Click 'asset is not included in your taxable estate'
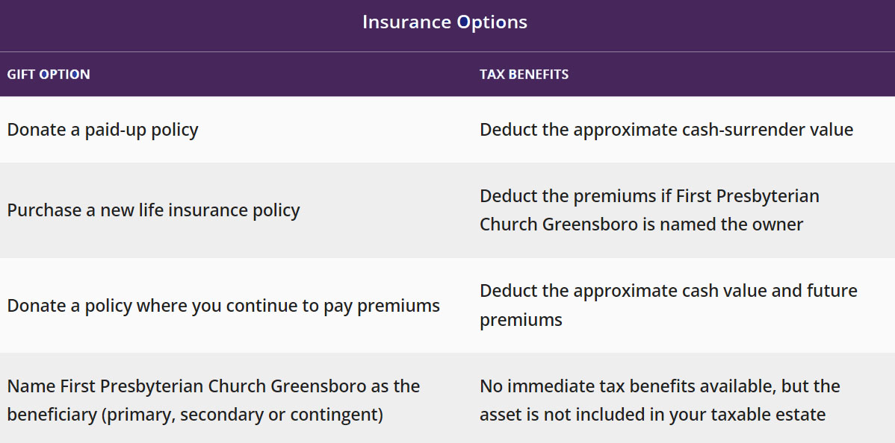895x443 pixels. click(652, 415)
